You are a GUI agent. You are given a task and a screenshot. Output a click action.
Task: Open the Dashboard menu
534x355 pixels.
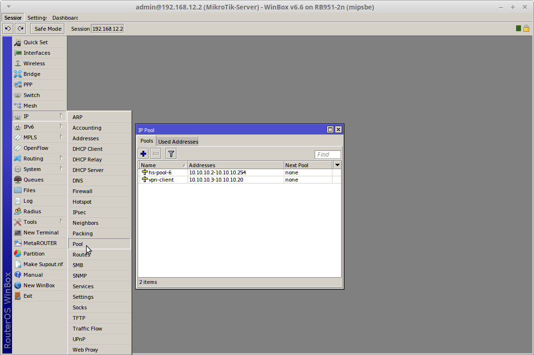(x=65, y=18)
